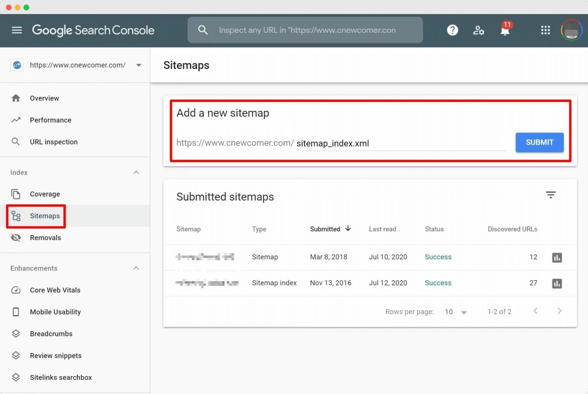Click the Sitemaps tree icon in sidebar
Screen dimensions: 588x394
tap(16, 216)
